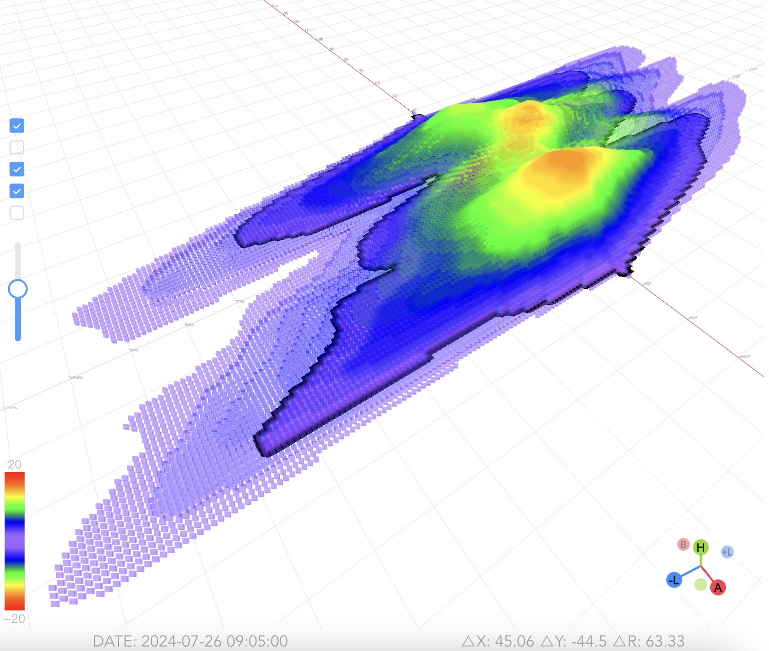Click the red A axis gizmo node
The image size is (769, 651).
point(718,588)
